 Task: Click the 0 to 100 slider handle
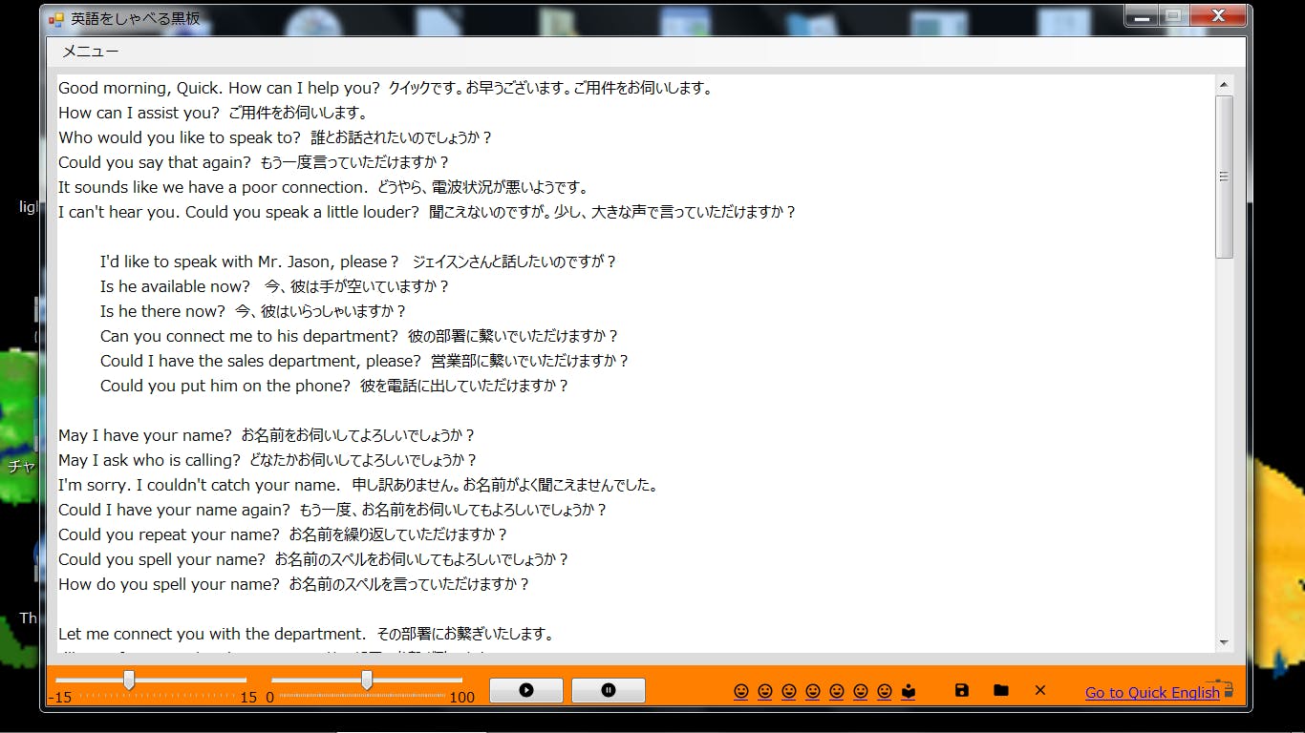pos(367,680)
